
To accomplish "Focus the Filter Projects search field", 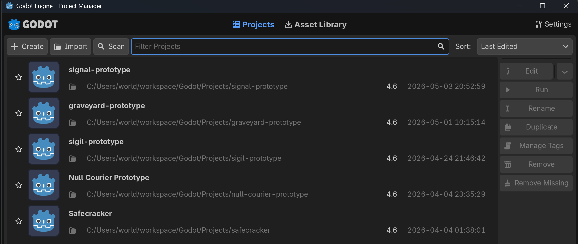I will coord(290,47).
